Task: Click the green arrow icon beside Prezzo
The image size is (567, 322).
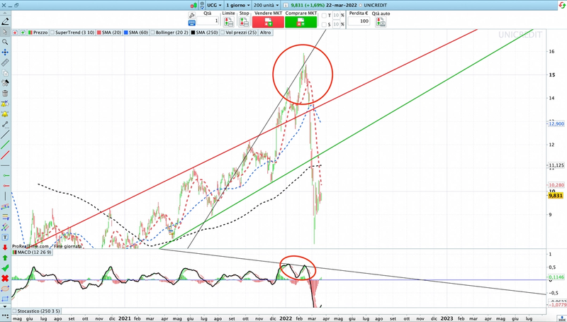Action: 23,33
